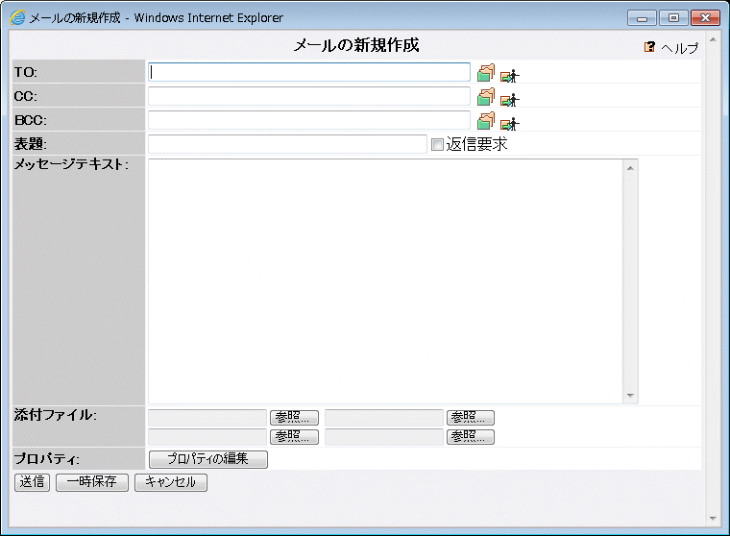
Task: Click top-right attachment file path field
Action: [x=384, y=418]
